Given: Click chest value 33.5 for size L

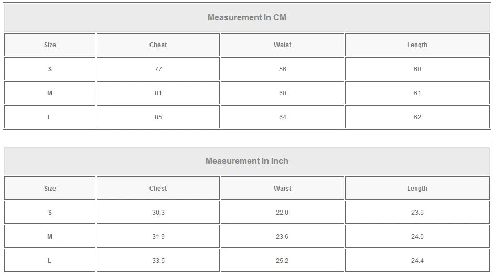Looking at the screenshot, I should pos(158,261).
